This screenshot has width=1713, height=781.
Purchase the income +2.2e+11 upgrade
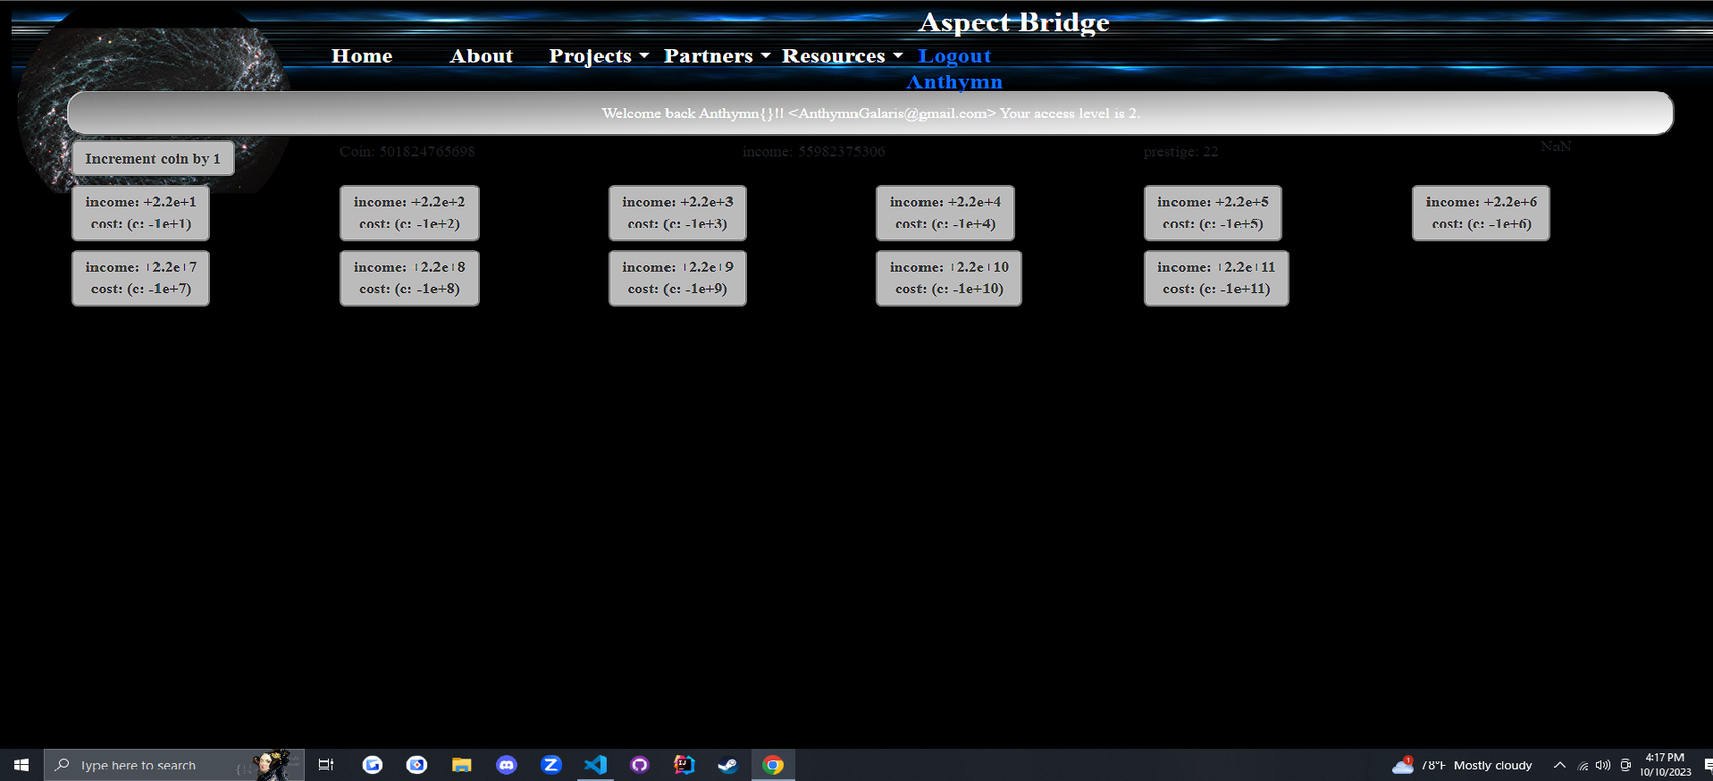pos(1215,278)
